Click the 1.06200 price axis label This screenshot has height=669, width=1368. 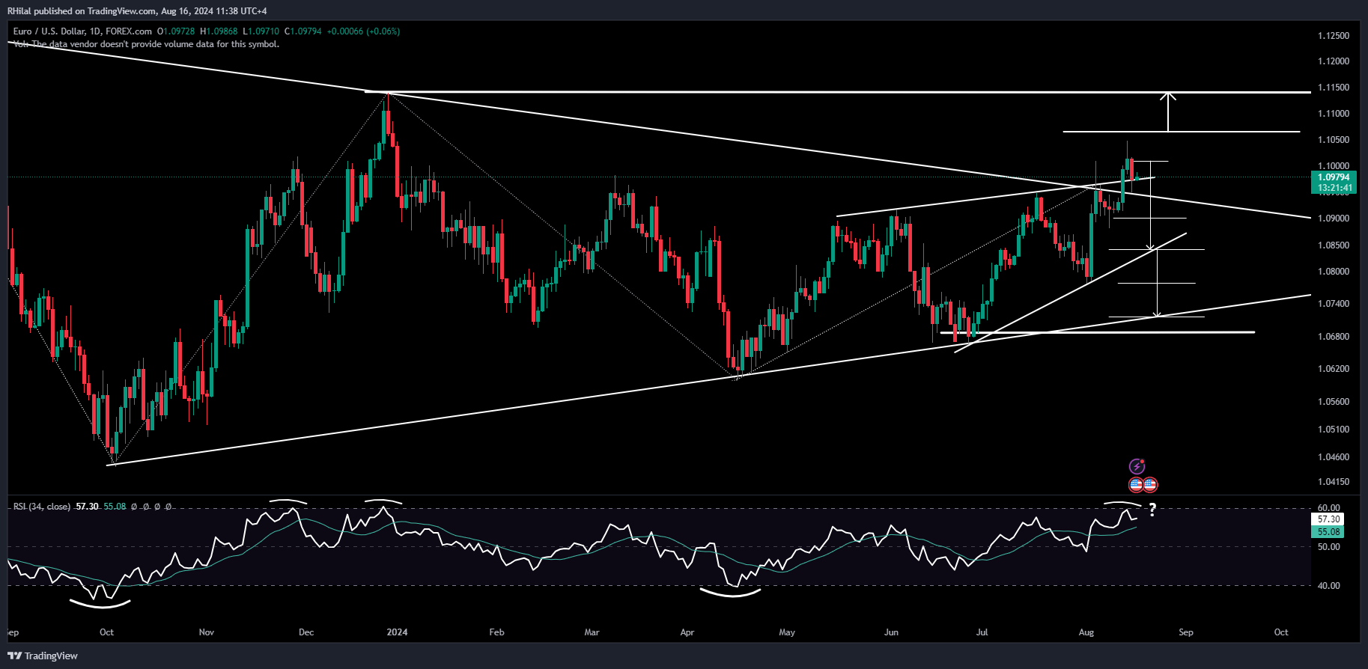point(1334,369)
